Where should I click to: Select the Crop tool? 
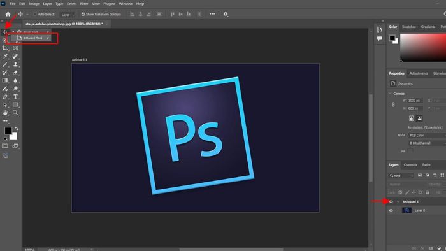pos(5,48)
